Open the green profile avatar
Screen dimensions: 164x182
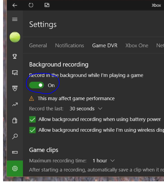15,37
